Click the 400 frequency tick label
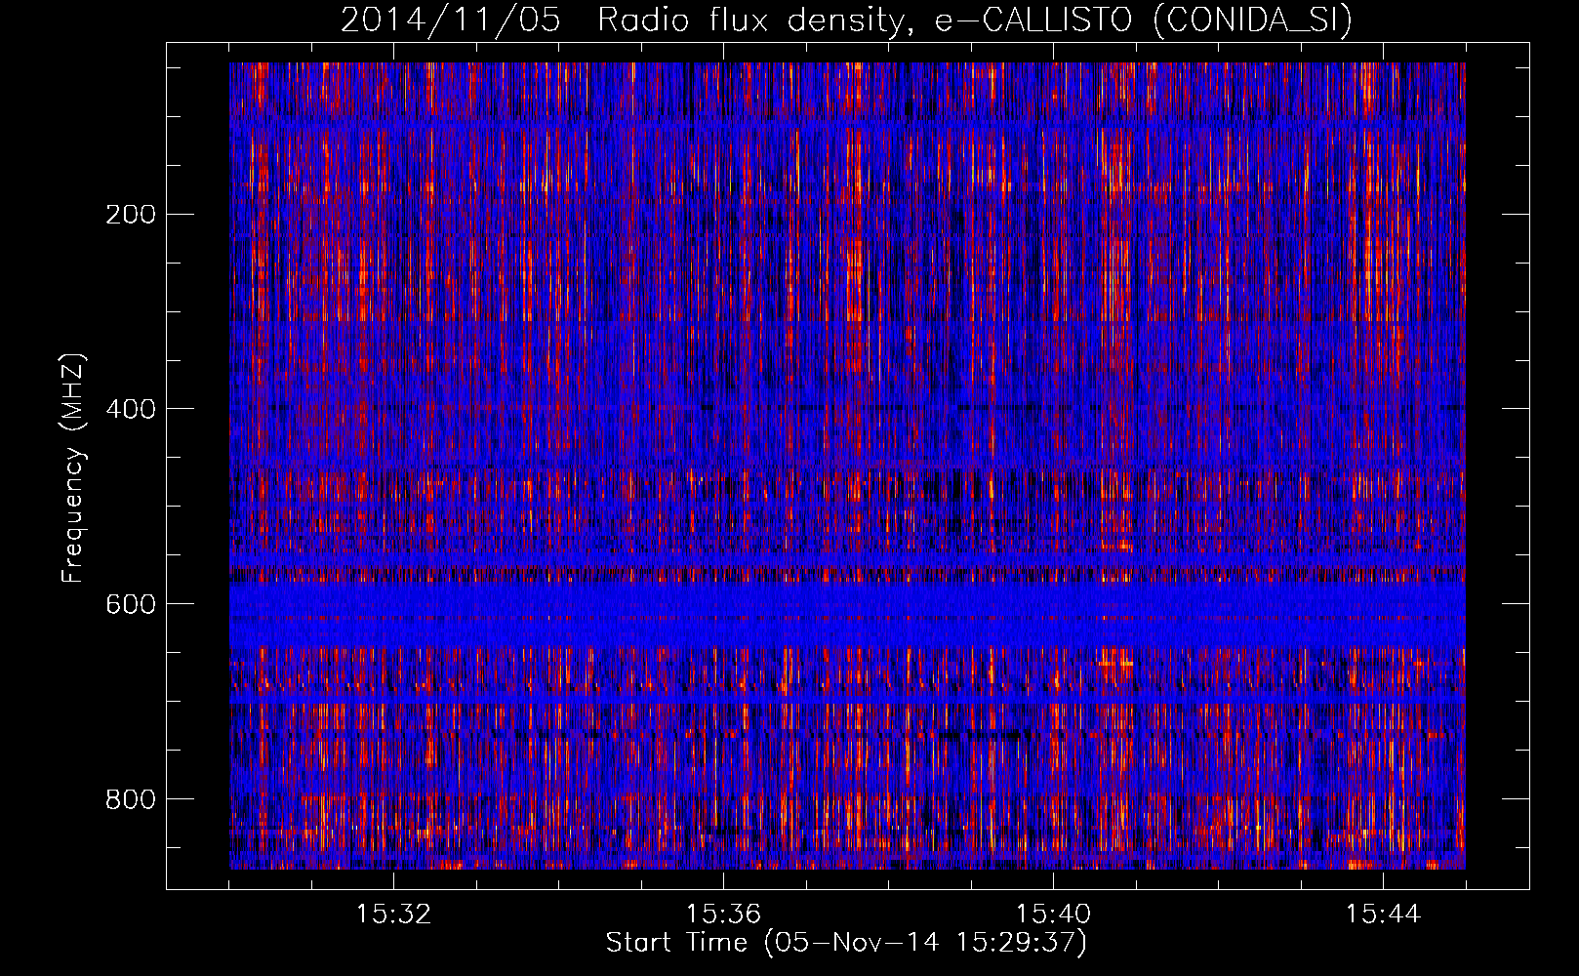This screenshot has height=976, width=1579. [x=130, y=410]
